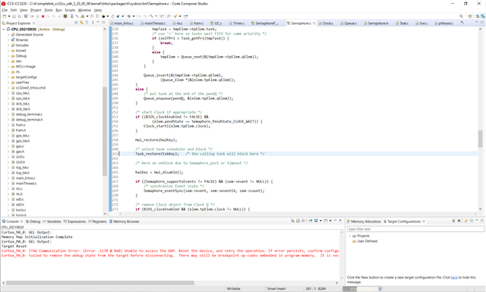Click the Debug bug toolbar icon
The image size is (486, 292).
[x=128, y=16]
